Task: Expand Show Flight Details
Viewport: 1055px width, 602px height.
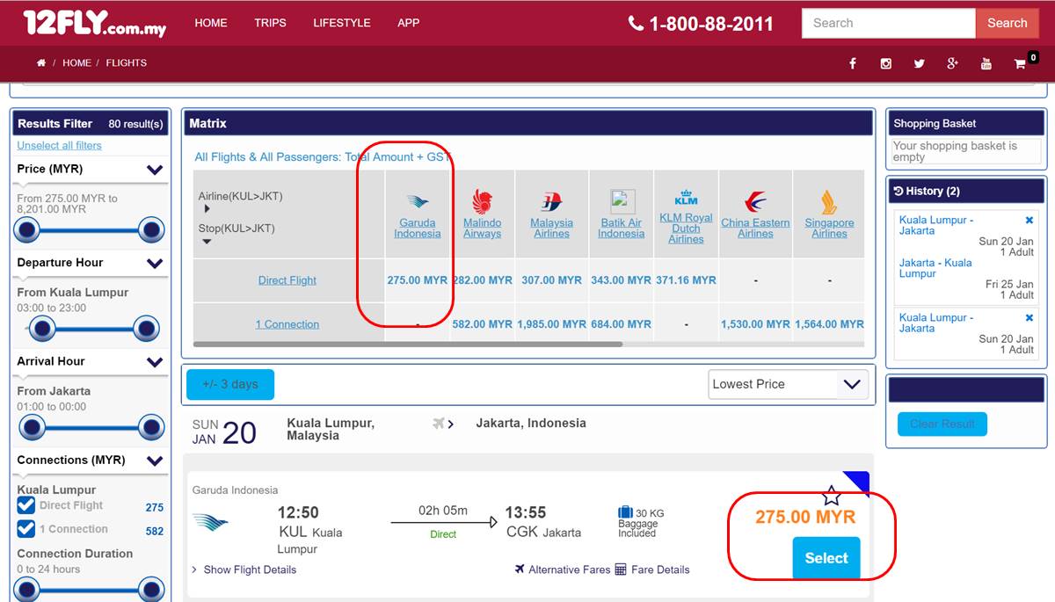Action: coord(250,569)
